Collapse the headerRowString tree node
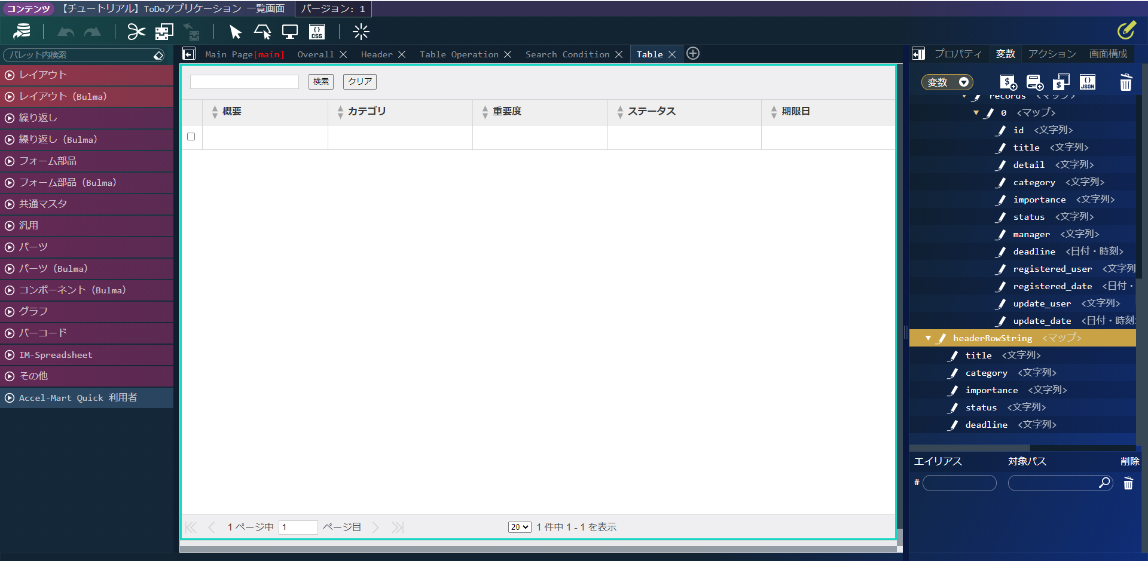Viewport: 1148px width, 561px height. click(x=928, y=338)
